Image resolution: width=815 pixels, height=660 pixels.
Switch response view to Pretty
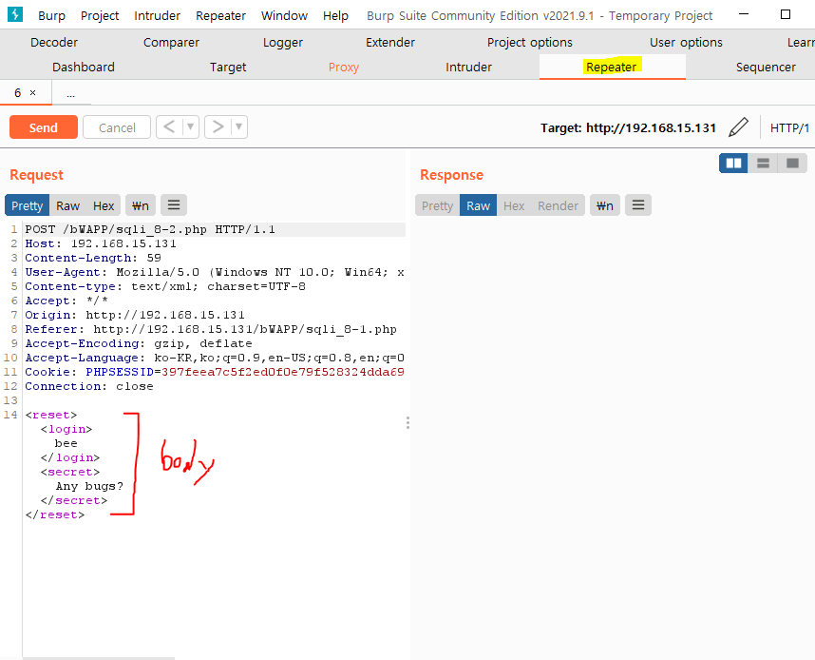[x=438, y=205]
